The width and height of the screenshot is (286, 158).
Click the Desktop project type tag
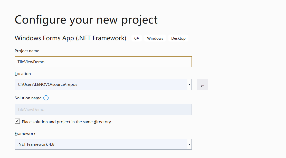pos(178,38)
